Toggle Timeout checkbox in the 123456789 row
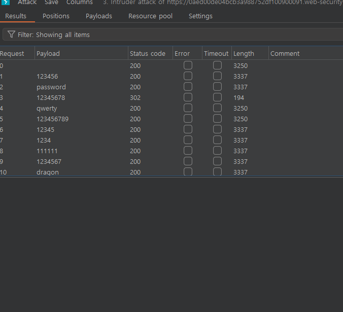 point(217,119)
